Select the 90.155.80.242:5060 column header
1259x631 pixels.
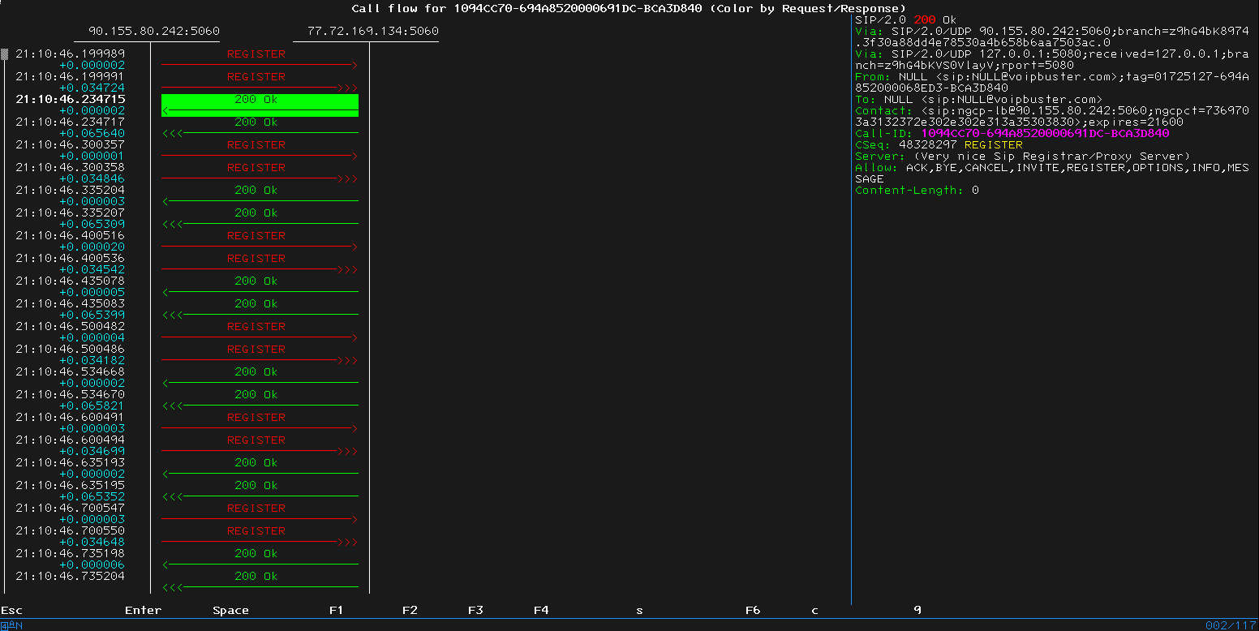153,32
